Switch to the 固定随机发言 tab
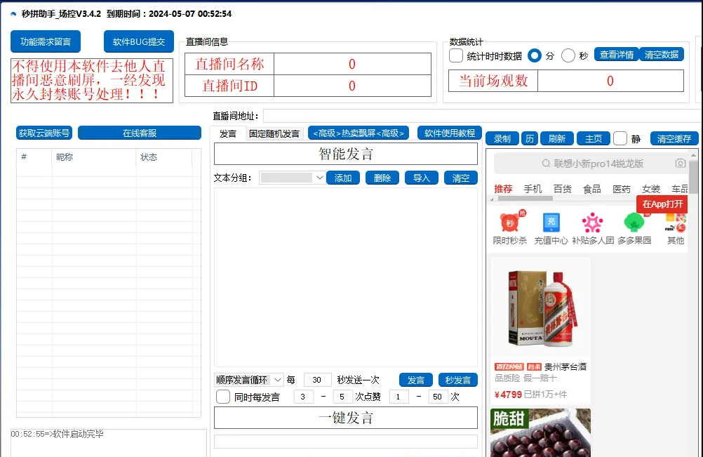 pyautogui.click(x=274, y=133)
